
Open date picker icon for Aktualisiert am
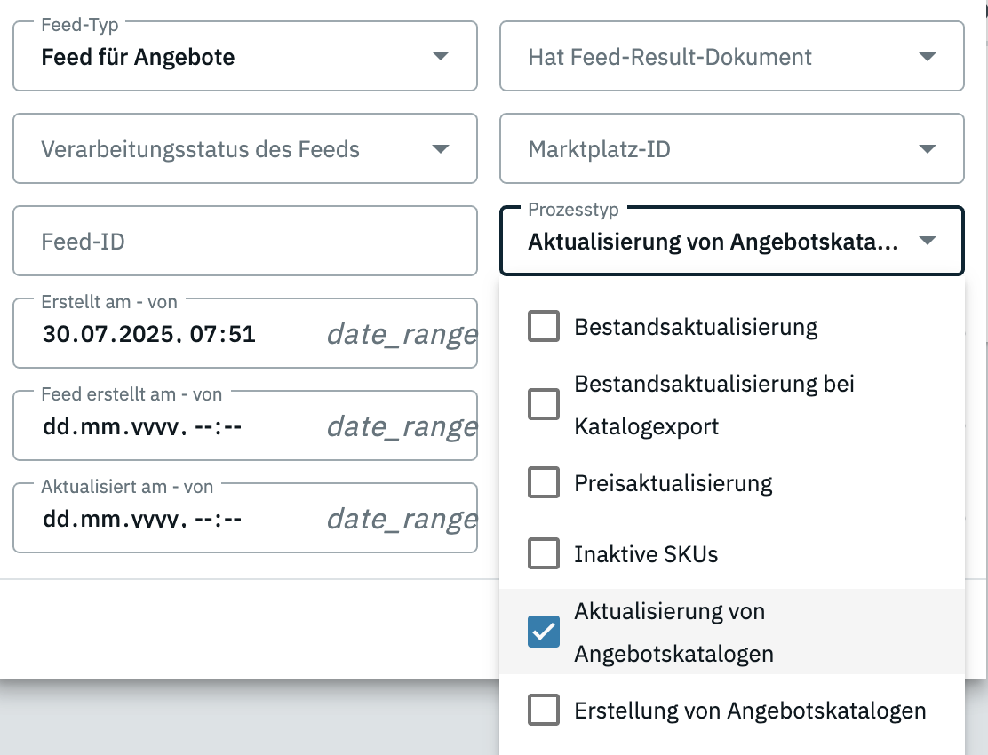(402, 519)
